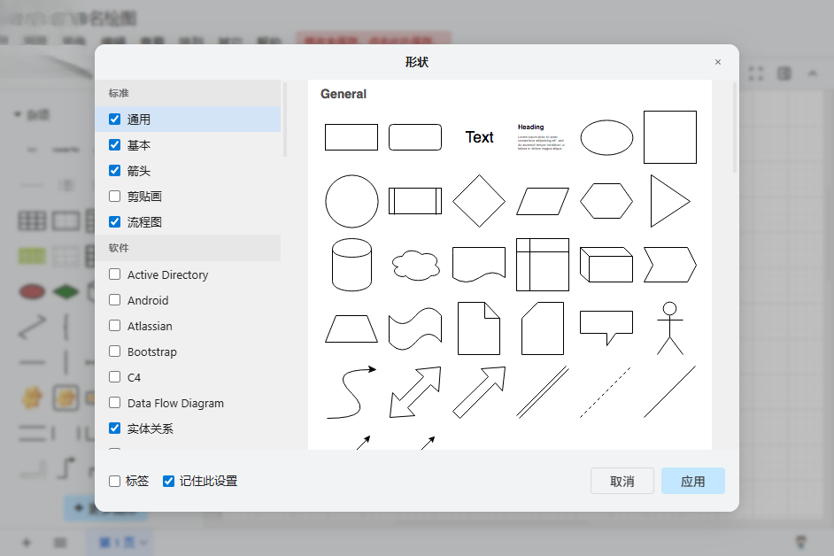Choose the dashed line shape

[606, 392]
